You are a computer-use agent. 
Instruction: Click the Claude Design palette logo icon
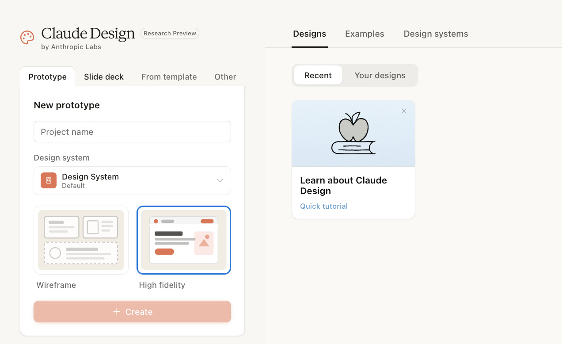pos(27,38)
